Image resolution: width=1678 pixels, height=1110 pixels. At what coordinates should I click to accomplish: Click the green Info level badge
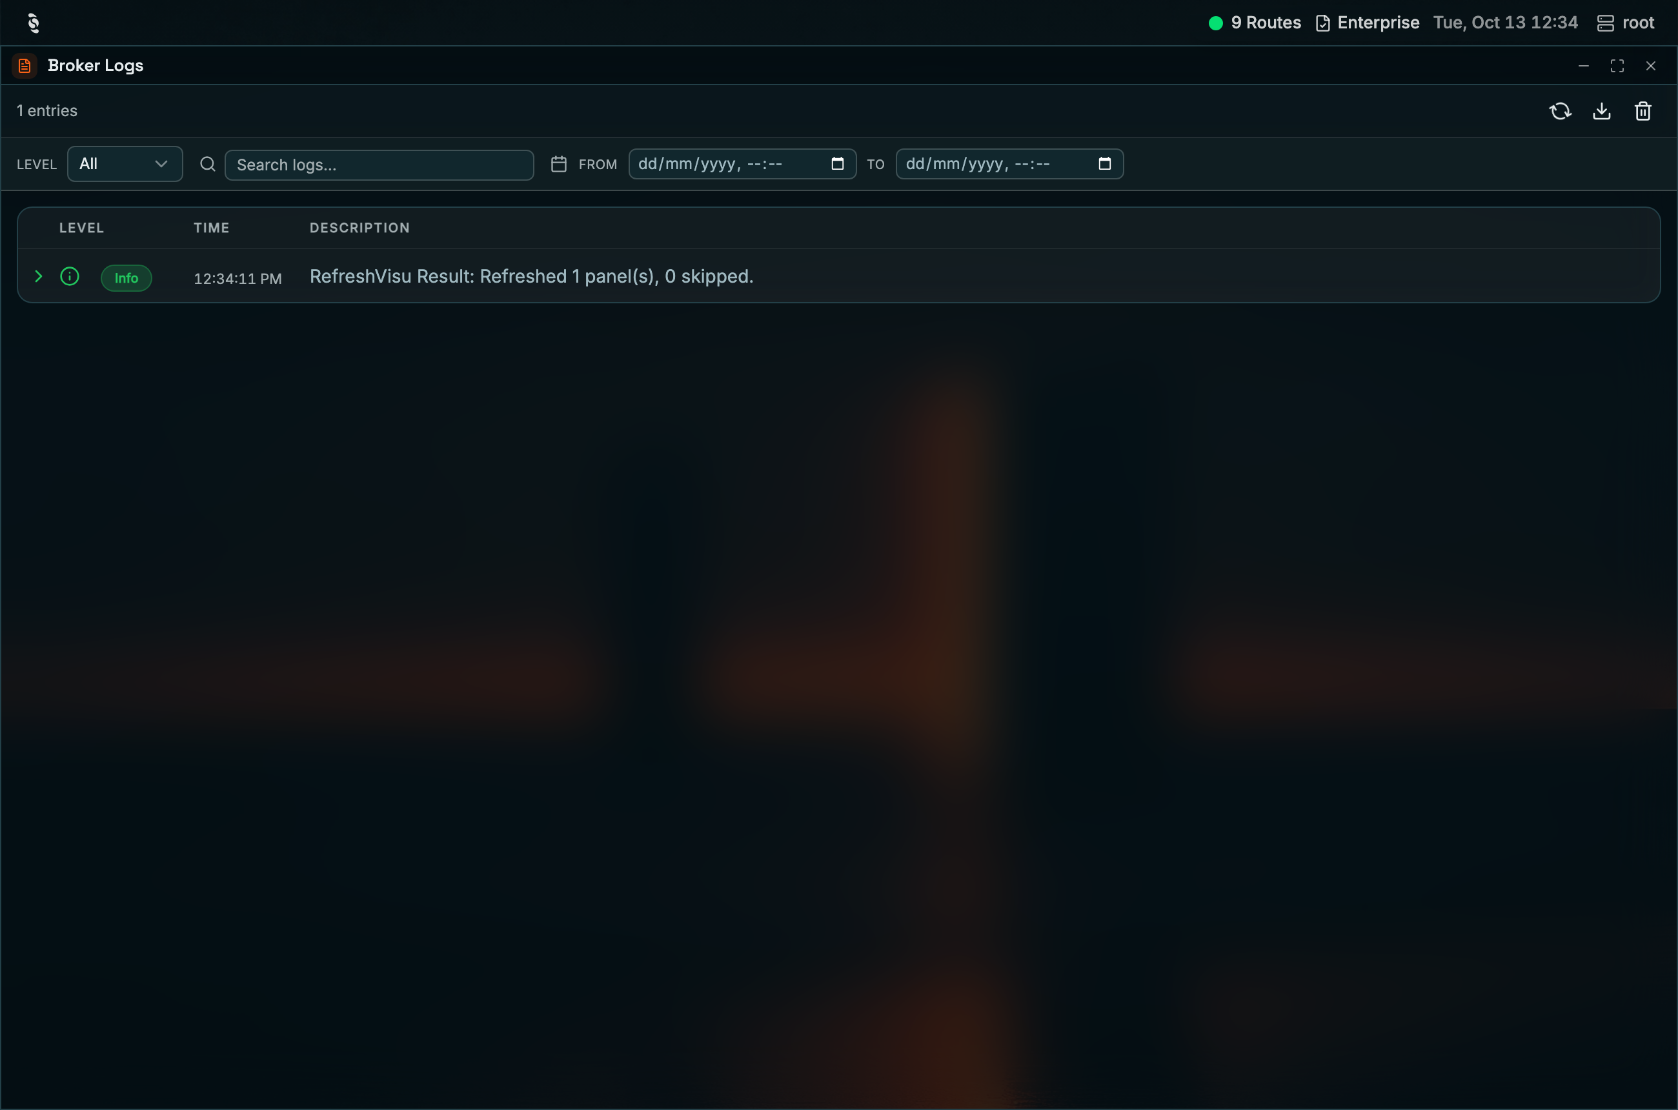(x=126, y=278)
